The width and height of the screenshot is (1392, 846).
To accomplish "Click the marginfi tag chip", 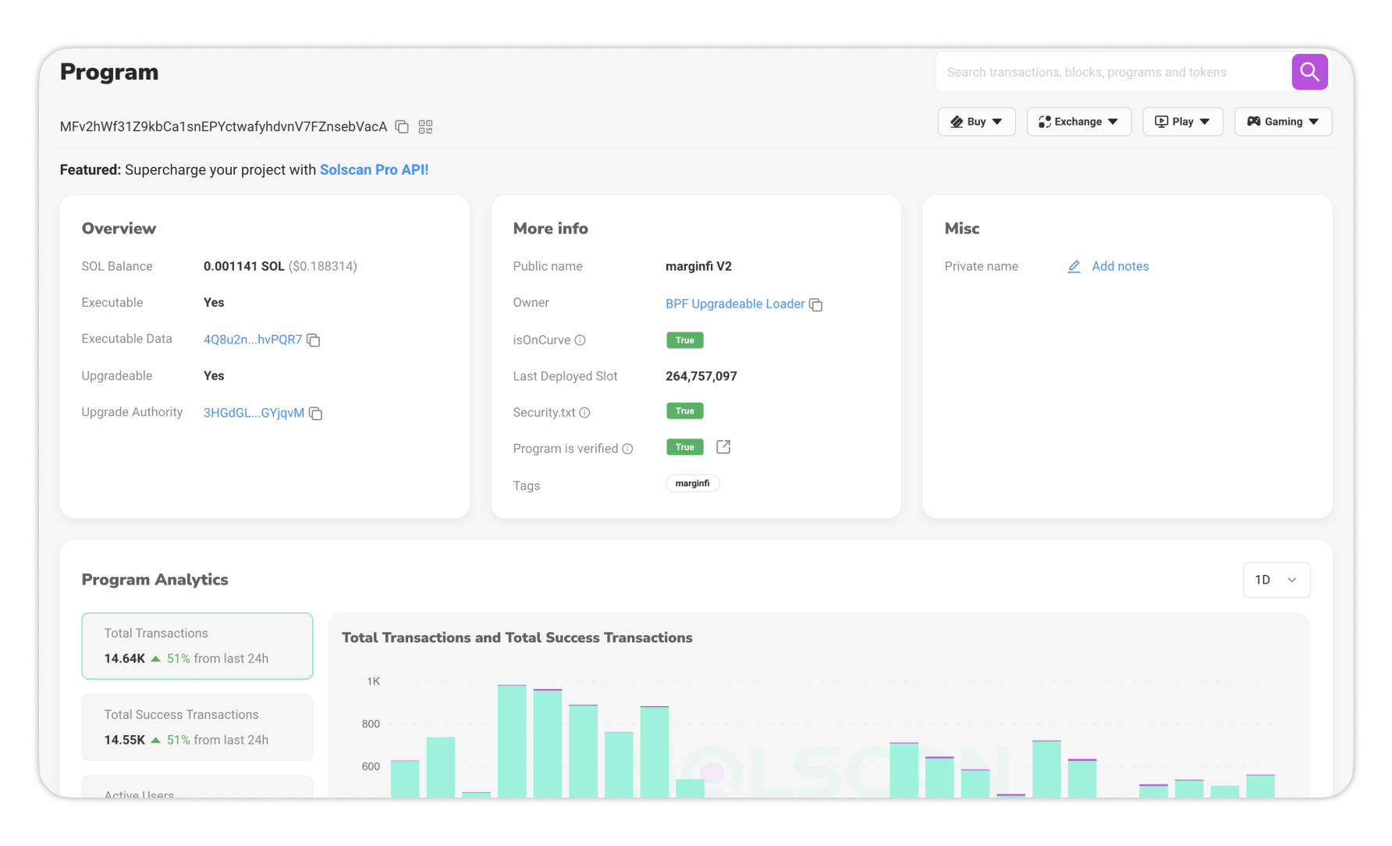I will click(x=692, y=484).
